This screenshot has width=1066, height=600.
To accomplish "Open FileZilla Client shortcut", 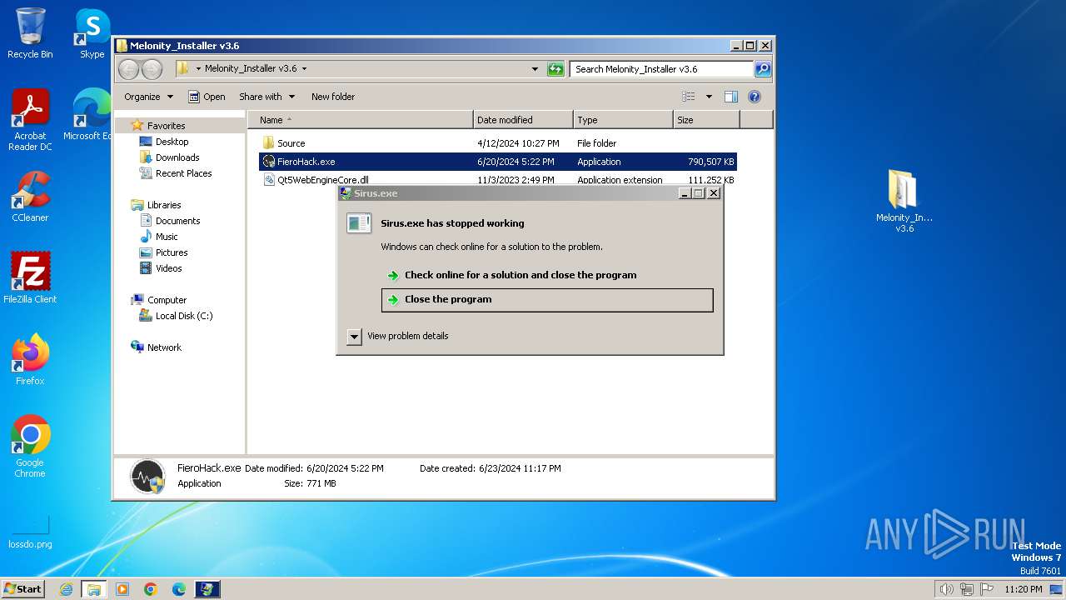I will pos(30,277).
